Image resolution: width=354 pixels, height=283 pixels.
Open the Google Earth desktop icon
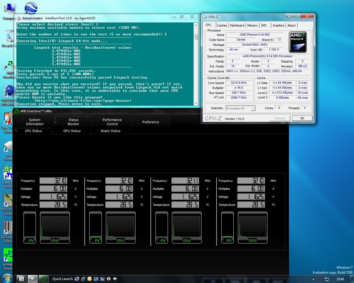[x=31, y=9]
